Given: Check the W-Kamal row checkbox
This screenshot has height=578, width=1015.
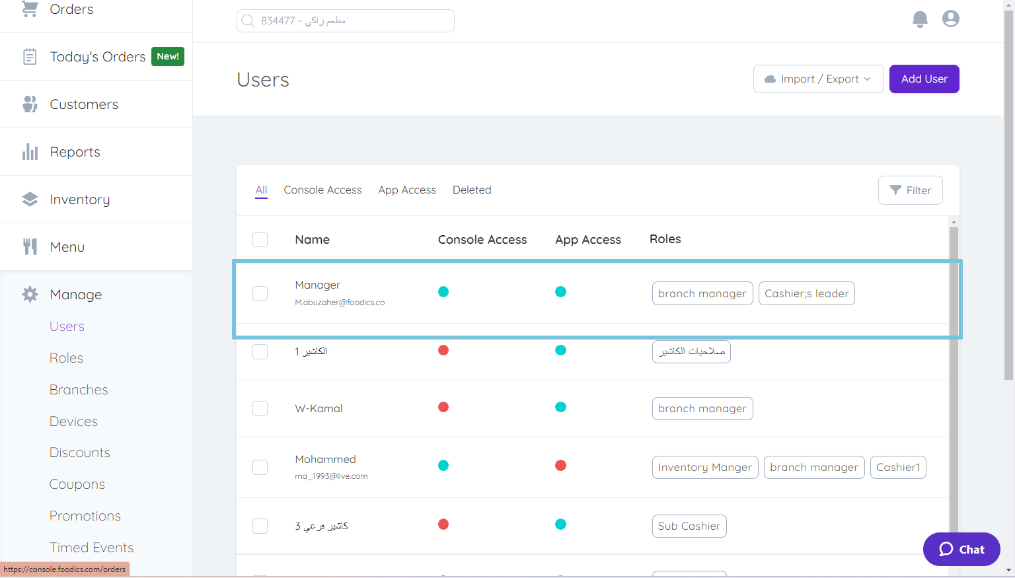Looking at the screenshot, I should tap(260, 408).
